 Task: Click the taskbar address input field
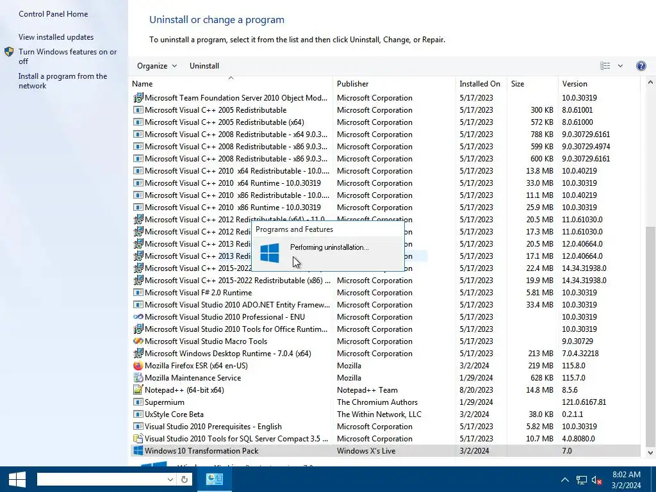tap(101, 479)
